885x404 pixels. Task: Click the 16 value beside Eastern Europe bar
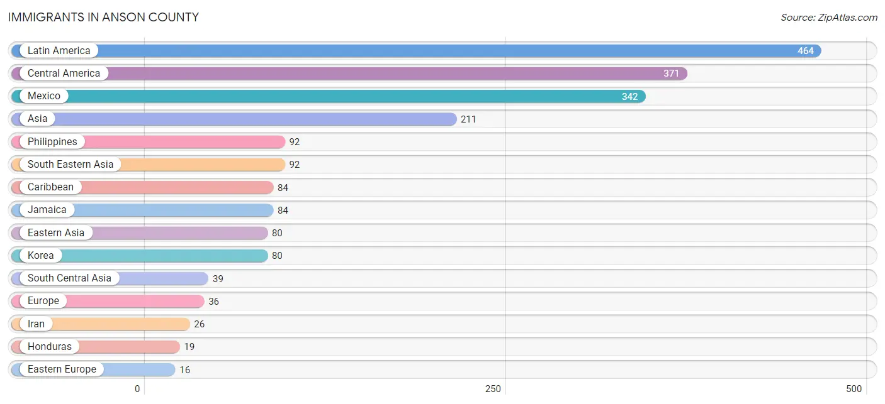[x=185, y=370]
